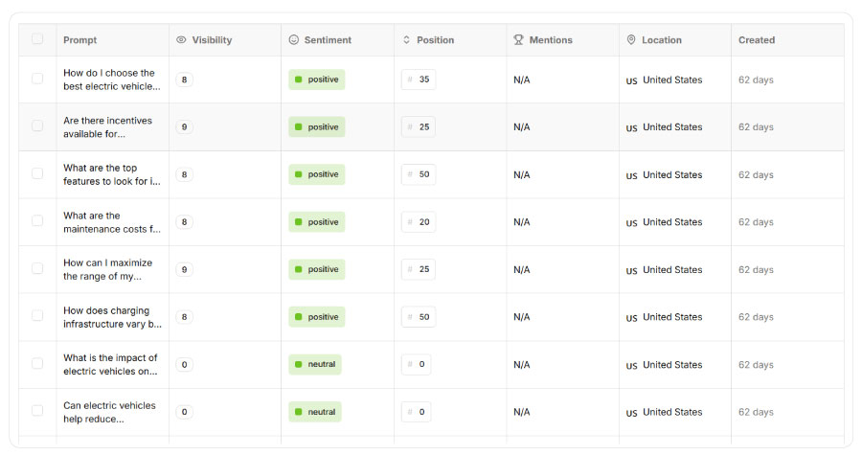Sort table by Position column
Screen dimensions: 862x455
[435, 40]
